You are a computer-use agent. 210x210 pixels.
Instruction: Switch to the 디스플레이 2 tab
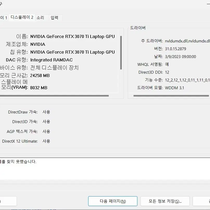22,17
